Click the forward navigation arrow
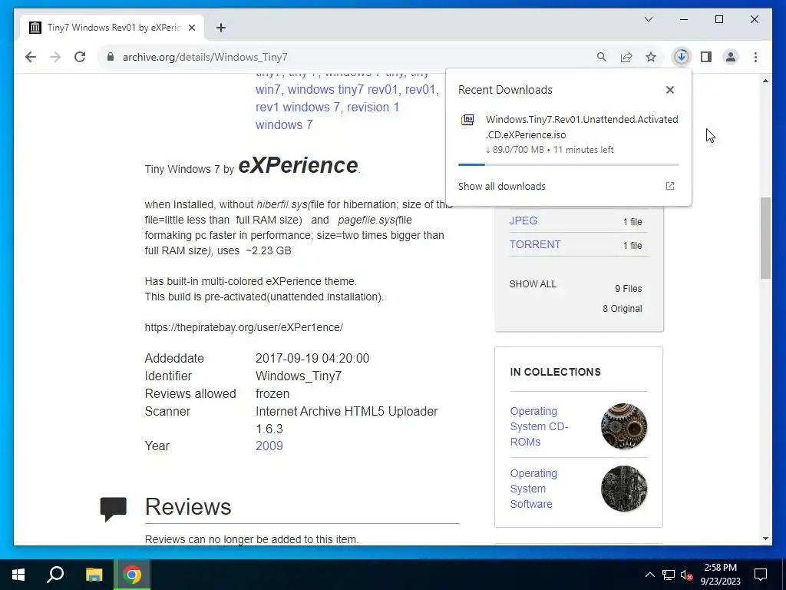 point(55,57)
